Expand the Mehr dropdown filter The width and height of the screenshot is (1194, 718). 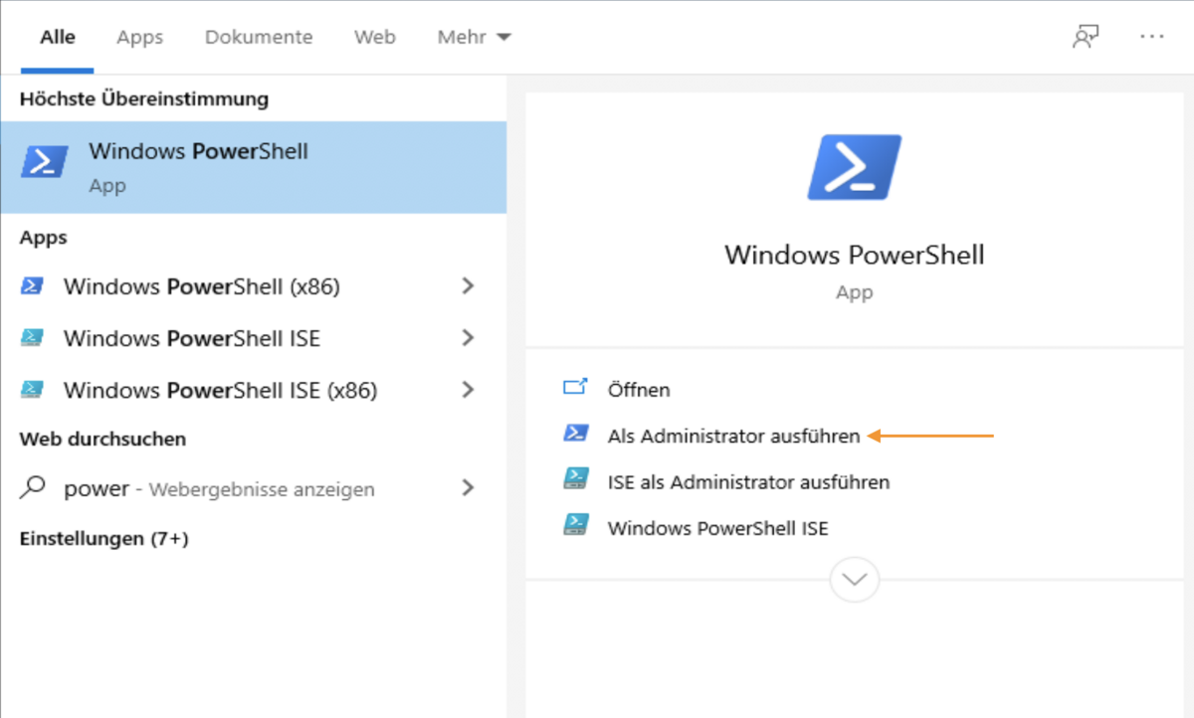(474, 37)
